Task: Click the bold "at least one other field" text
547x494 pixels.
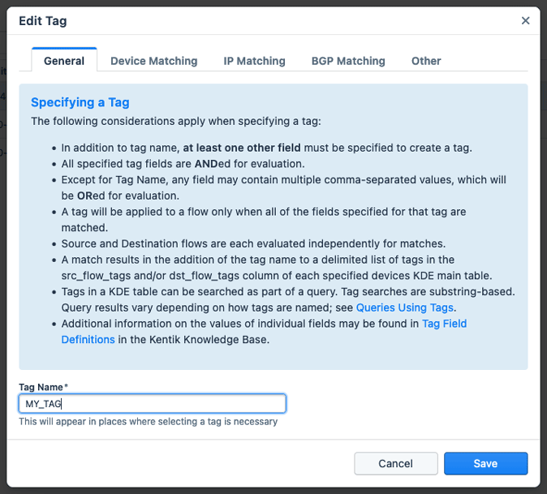Action: click(x=242, y=148)
